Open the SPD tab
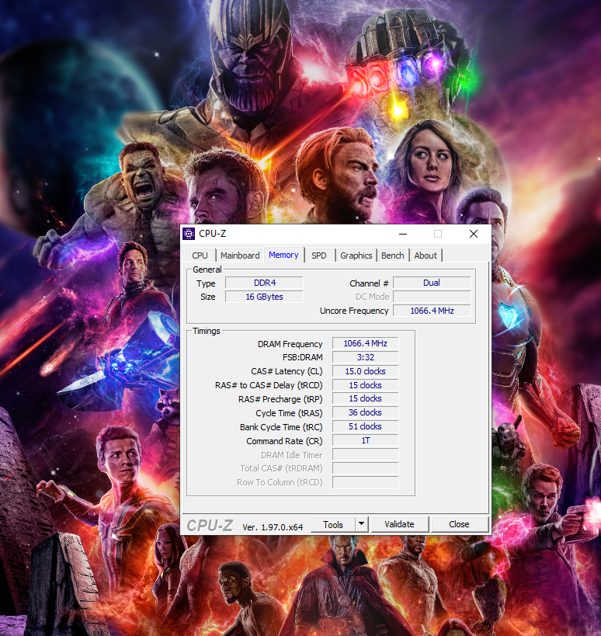Viewport: 601px width, 636px height. (x=319, y=255)
